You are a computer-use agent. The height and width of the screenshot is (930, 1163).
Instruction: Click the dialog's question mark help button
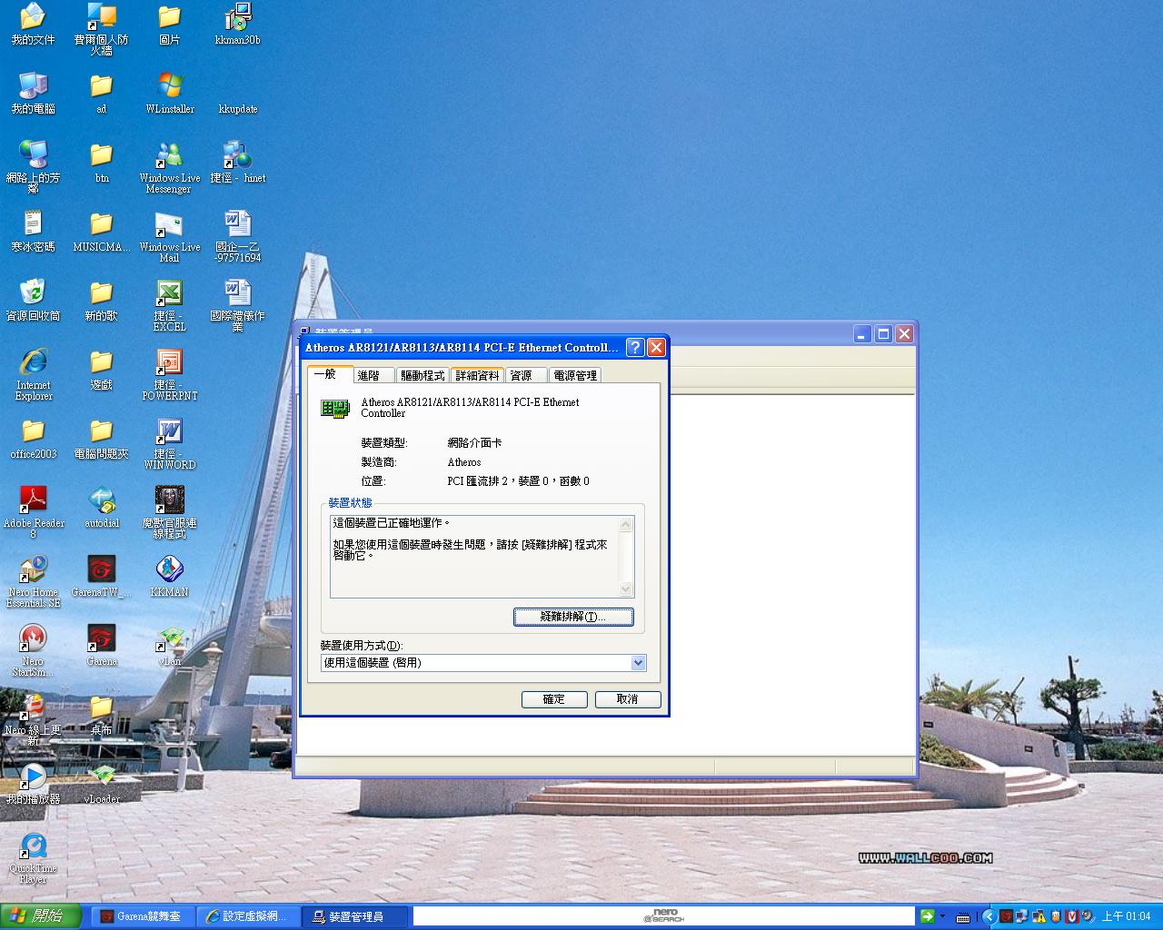tap(635, 348)
